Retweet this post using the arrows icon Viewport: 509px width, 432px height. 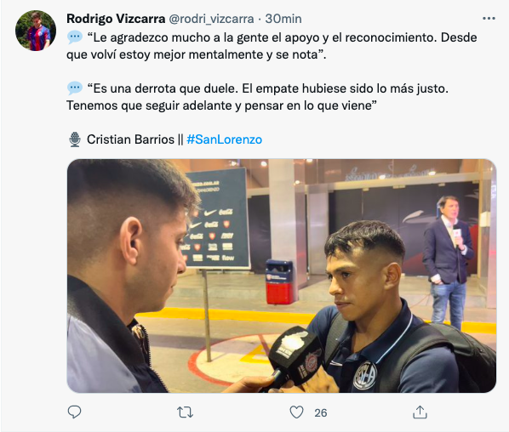[185, 412]
